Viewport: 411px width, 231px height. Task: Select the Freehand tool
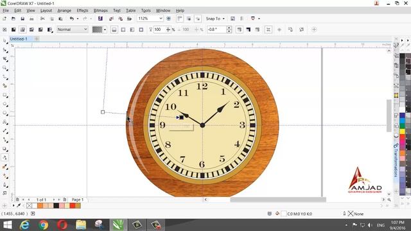[x=4, y=77]
